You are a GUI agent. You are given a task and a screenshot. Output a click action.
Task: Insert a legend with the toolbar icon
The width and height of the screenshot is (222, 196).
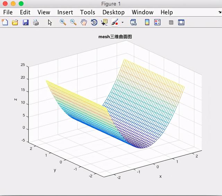157,22
